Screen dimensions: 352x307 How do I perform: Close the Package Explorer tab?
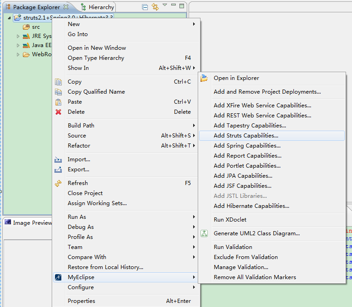coord(66,7)
